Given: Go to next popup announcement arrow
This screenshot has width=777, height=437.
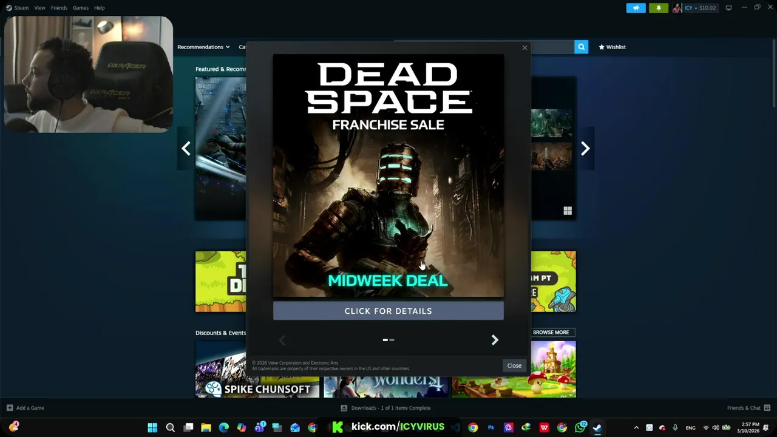Looking at the screenshot, I should click(x=495, y=340).
